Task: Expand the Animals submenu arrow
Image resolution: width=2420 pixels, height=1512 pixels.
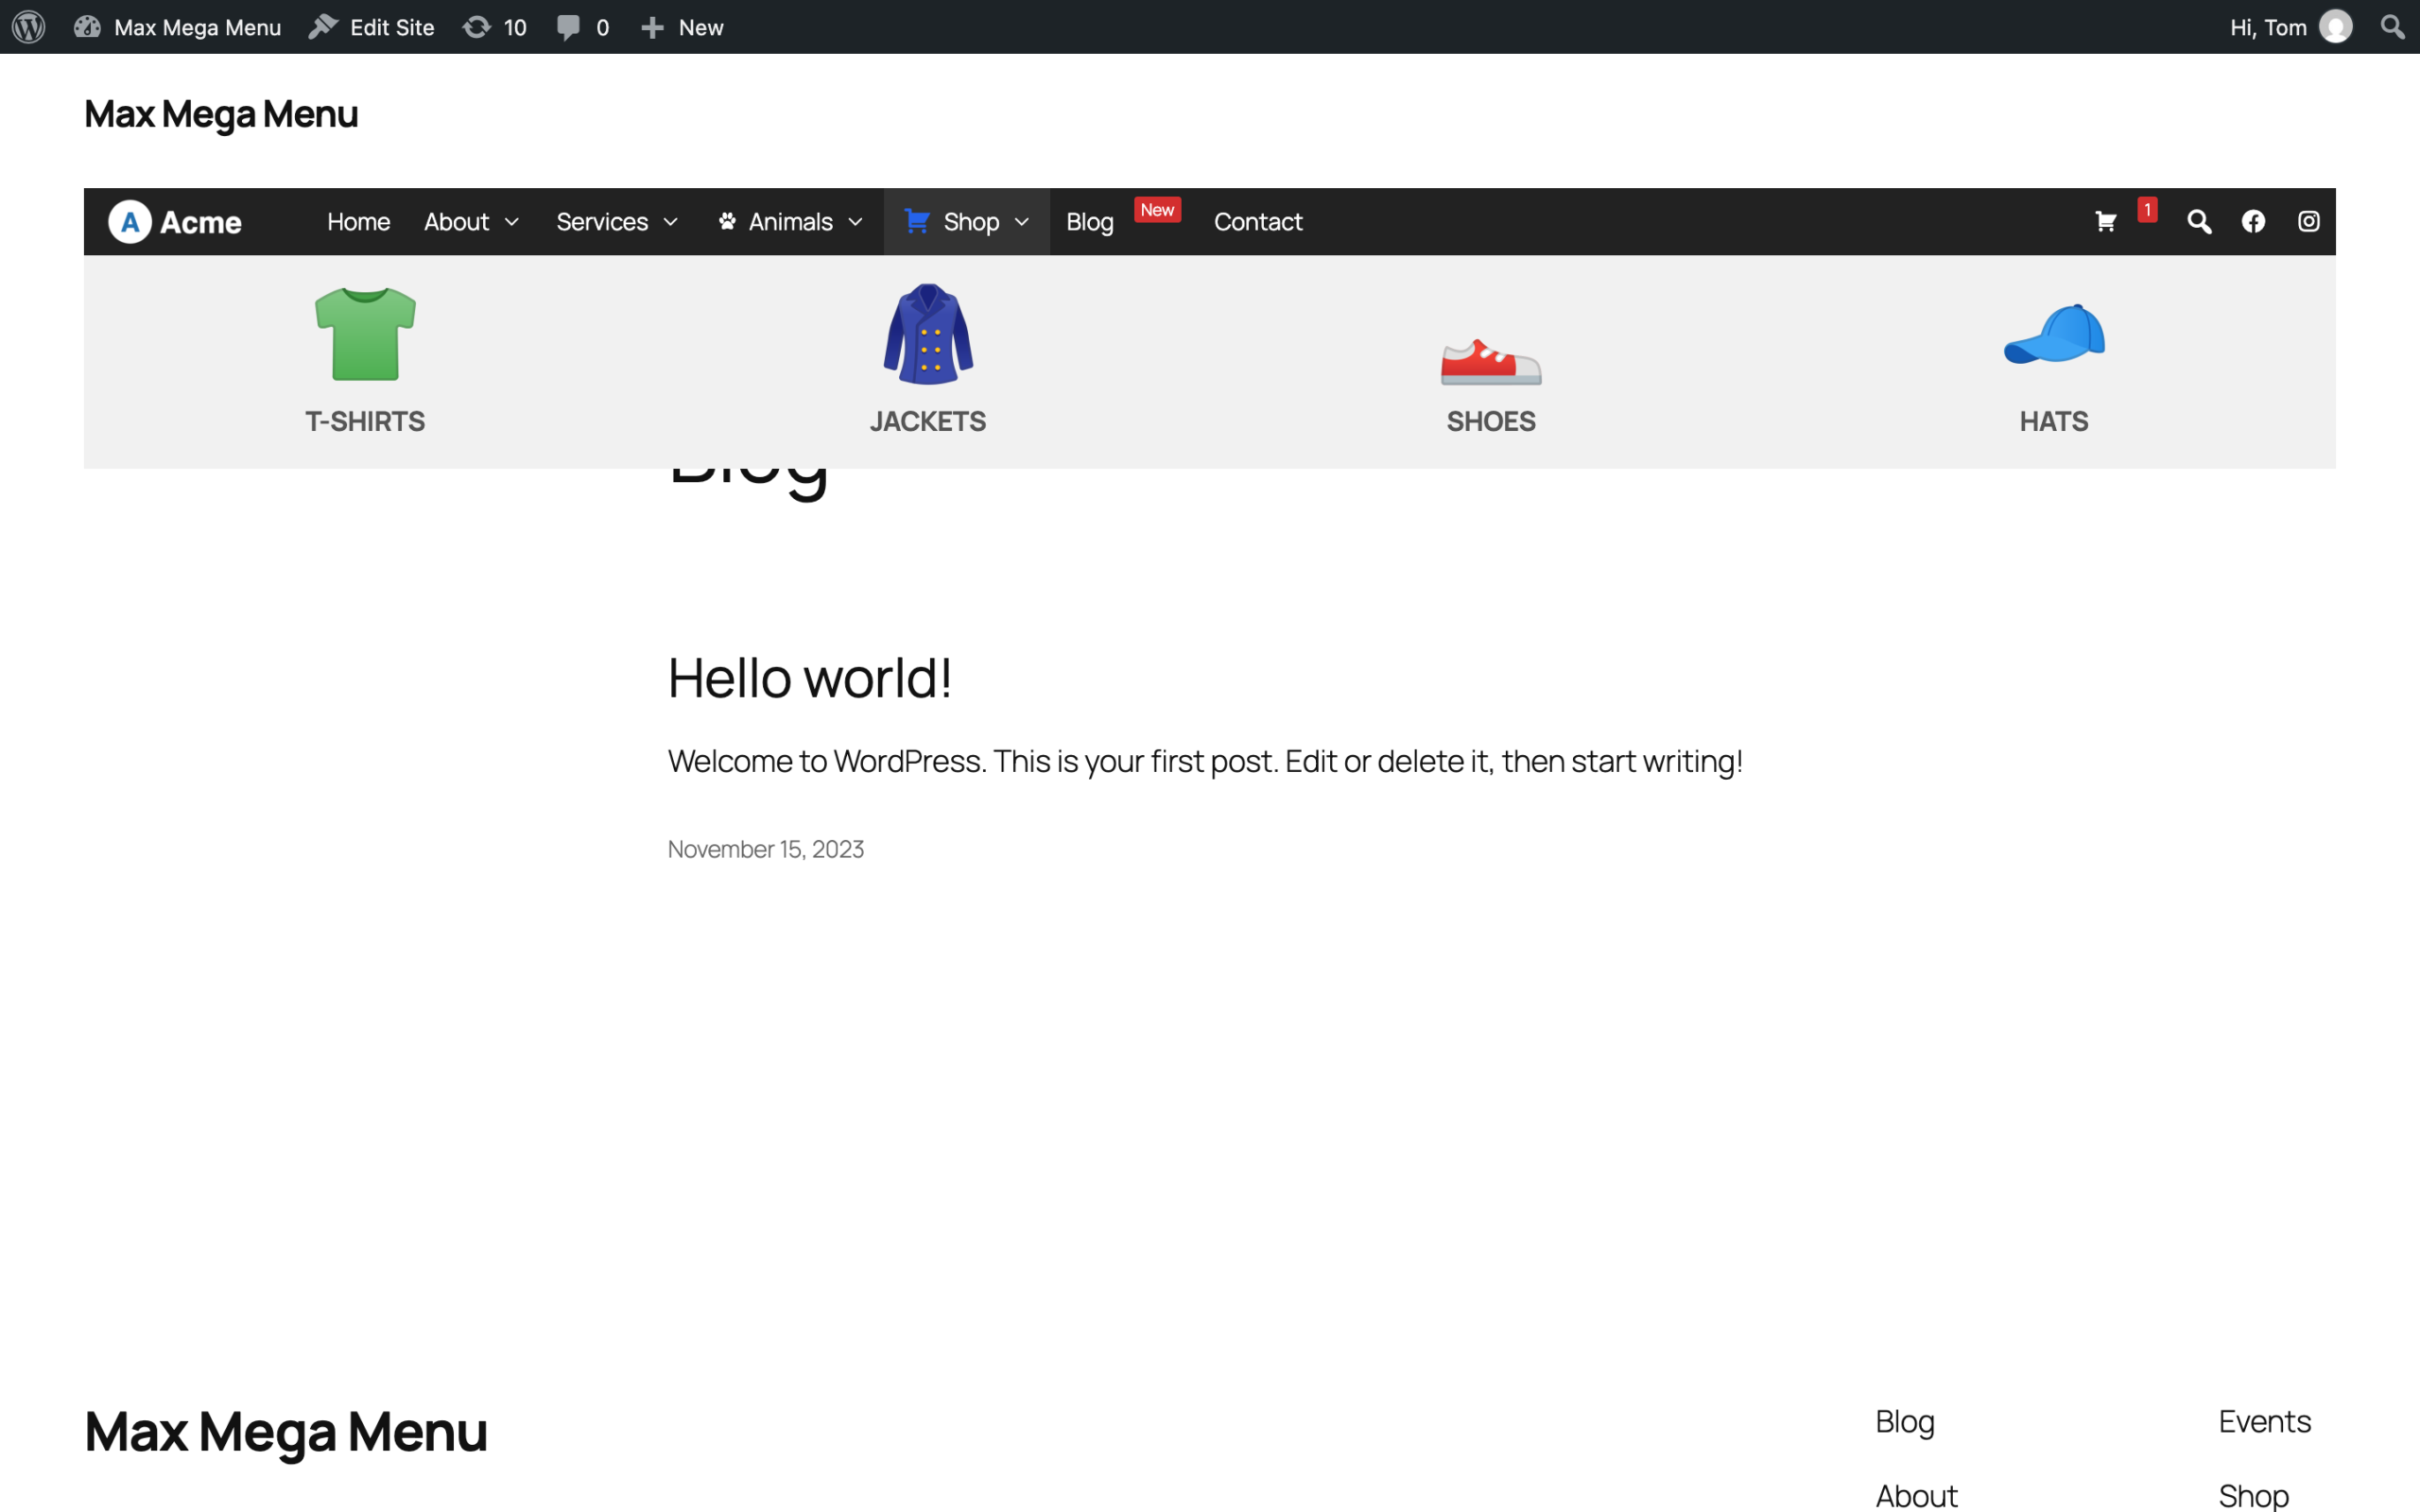Action: pos(855,222)
